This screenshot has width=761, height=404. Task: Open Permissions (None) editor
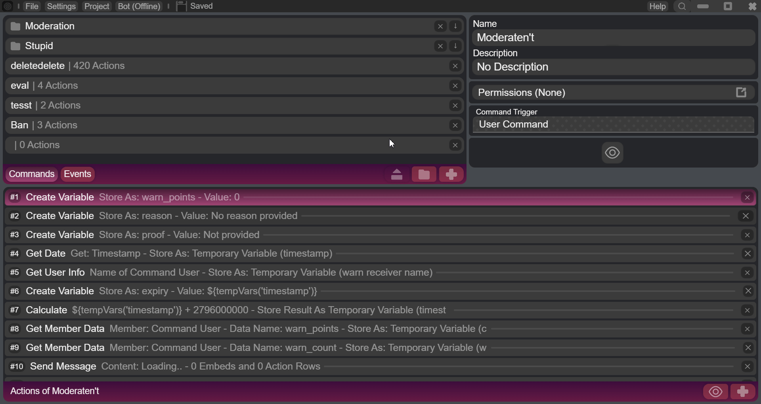tap(613, 93)
